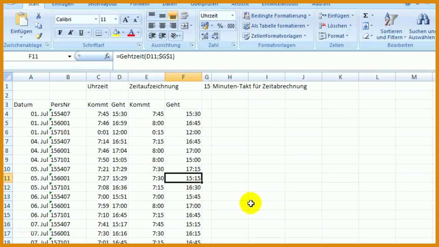Expand Ausrichtung dialog launcher
The height and width of the screenshot is (247, 439).
pyautogui.click(x=192, y=45)
